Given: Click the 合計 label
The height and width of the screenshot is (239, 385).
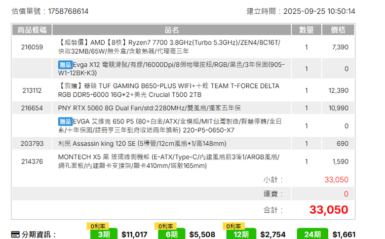Looking at the screenshot, I should tap(273, 210).
